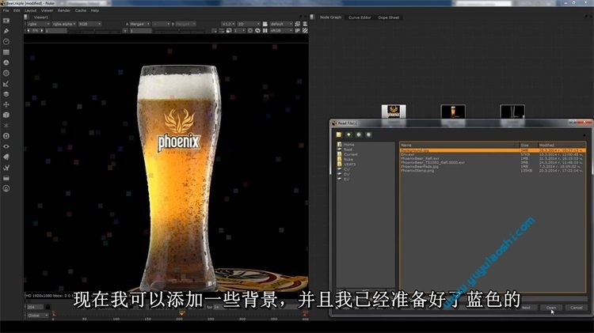Click the current frame input field showing 204
The image size is (594, 333).
pyautogui.click(x=35, y=307)
